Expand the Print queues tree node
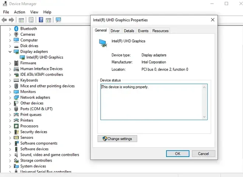 (10, 115)
